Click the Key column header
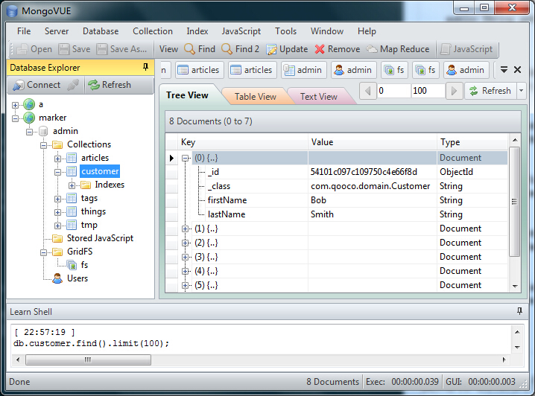This screenshot has height=396, width=535. pos(242,142)
